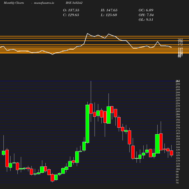Click the '164' label on the candlestick price axis
Image resolution: width=189 pixels, height=189 pixels.
click(x=178, y=136)
